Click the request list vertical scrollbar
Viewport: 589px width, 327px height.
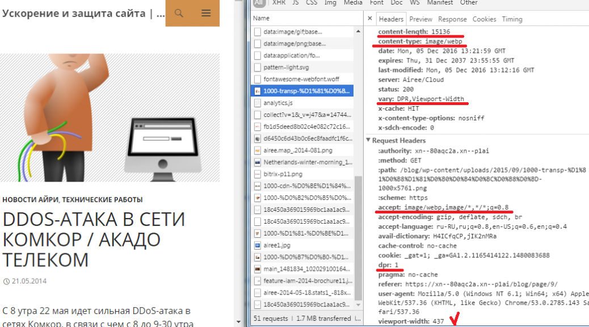click(x=357, y=238)
